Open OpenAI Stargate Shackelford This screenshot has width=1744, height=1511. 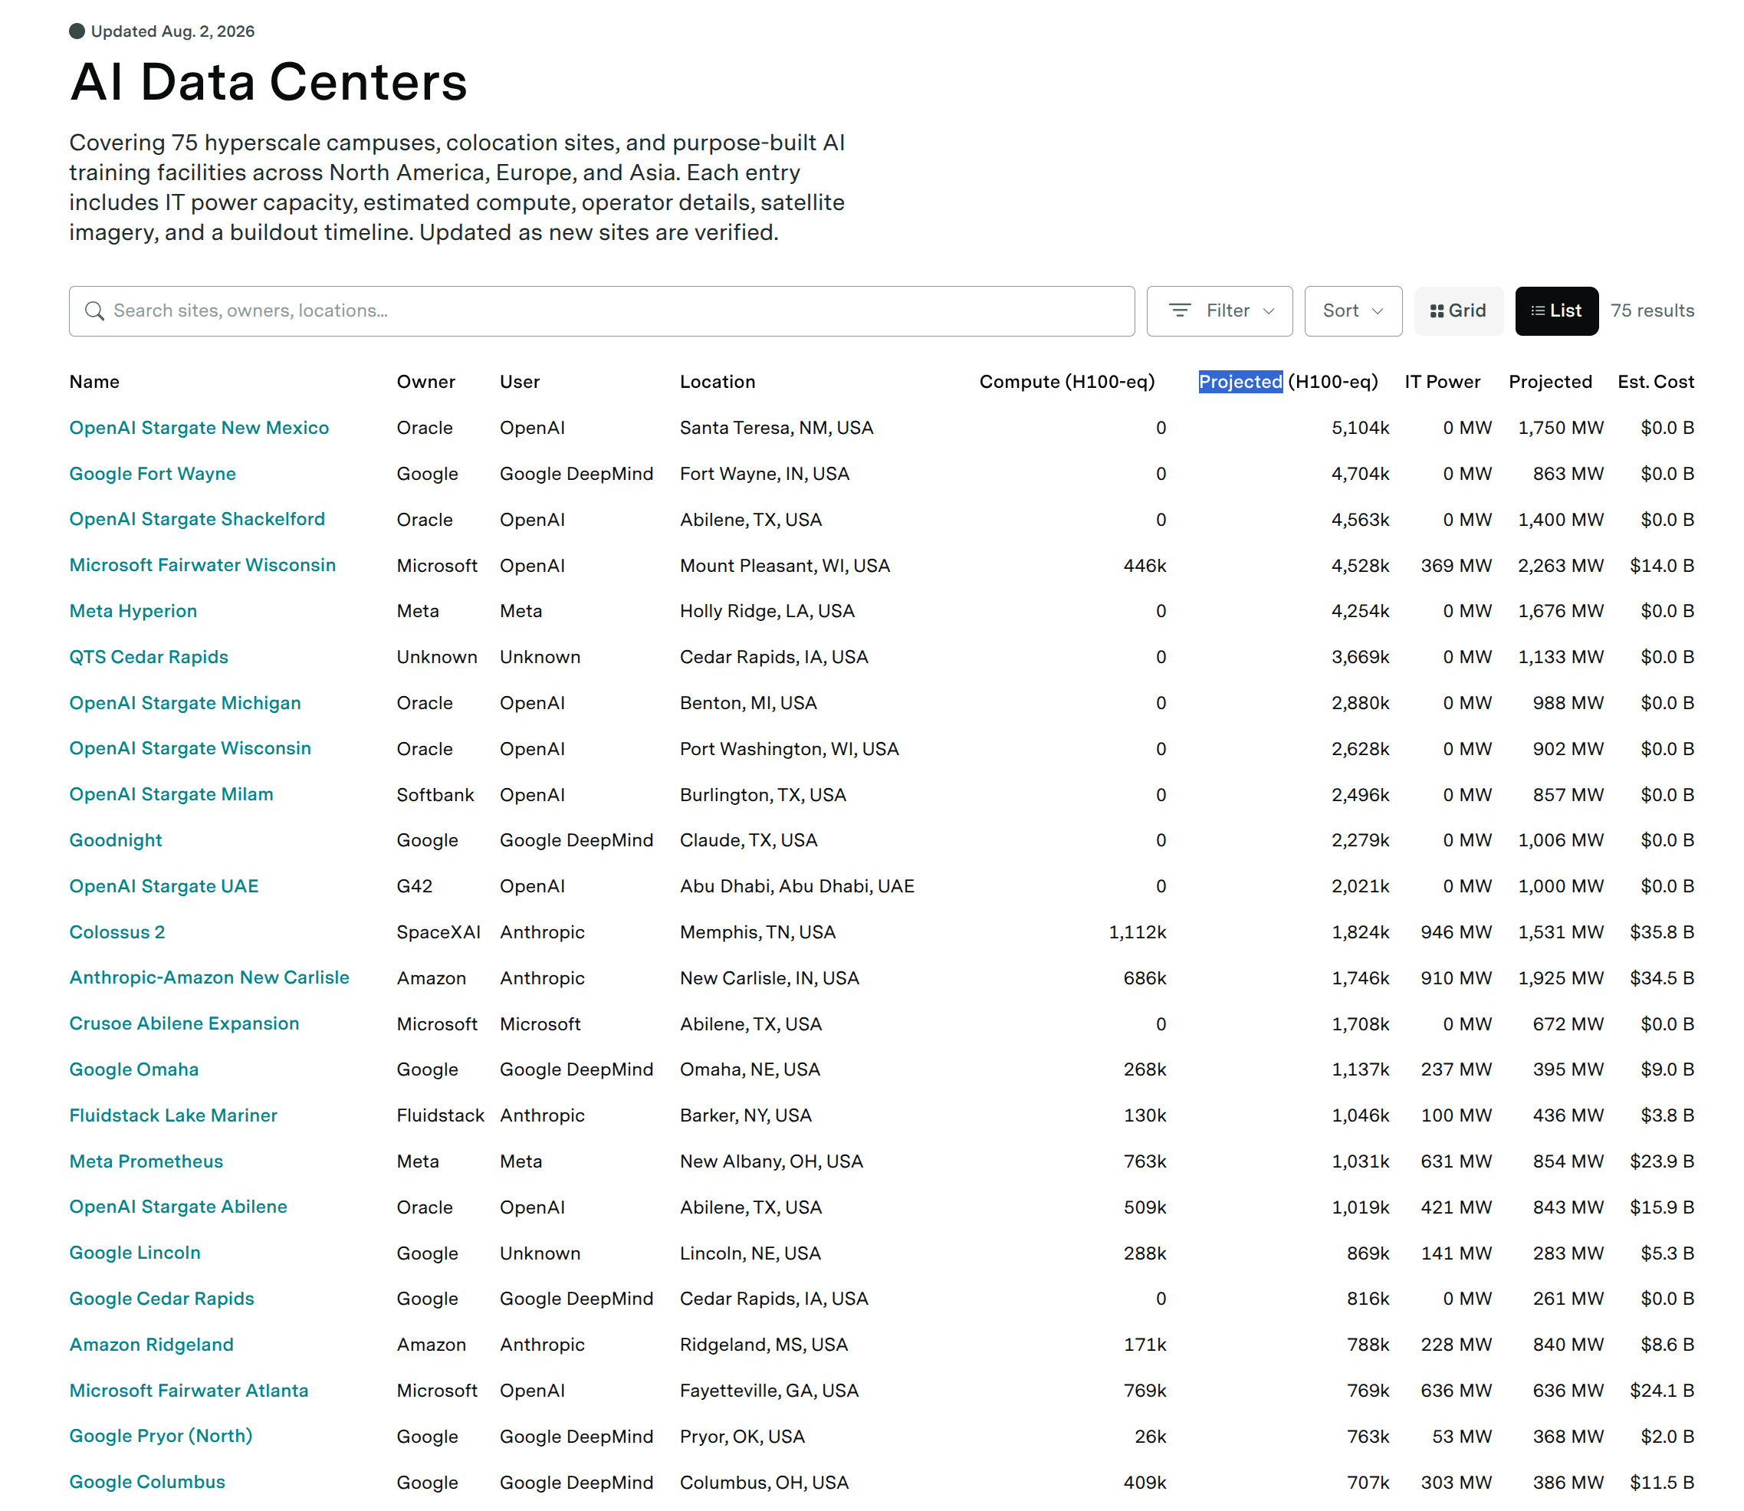tap(197, 520)
